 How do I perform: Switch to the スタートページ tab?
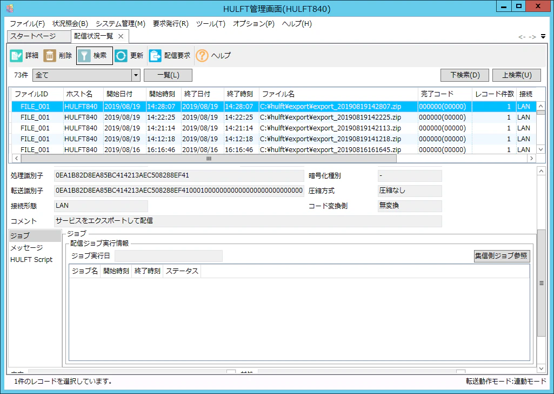click(x=39, y=36)
